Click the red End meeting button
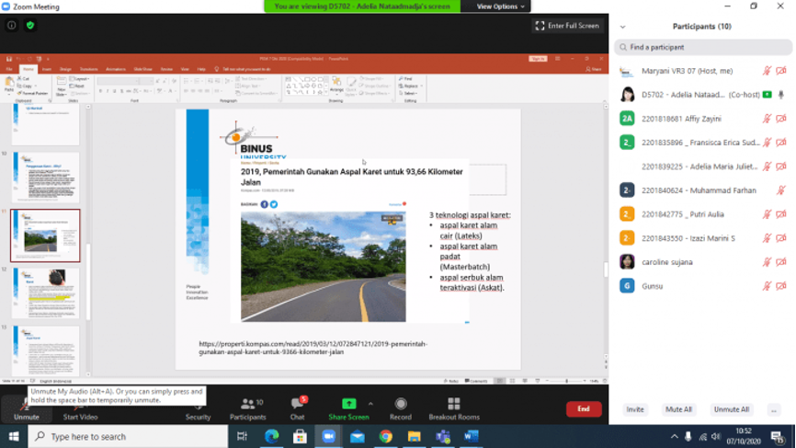Viewport: 796px width, 448px height. coord(583,409)
